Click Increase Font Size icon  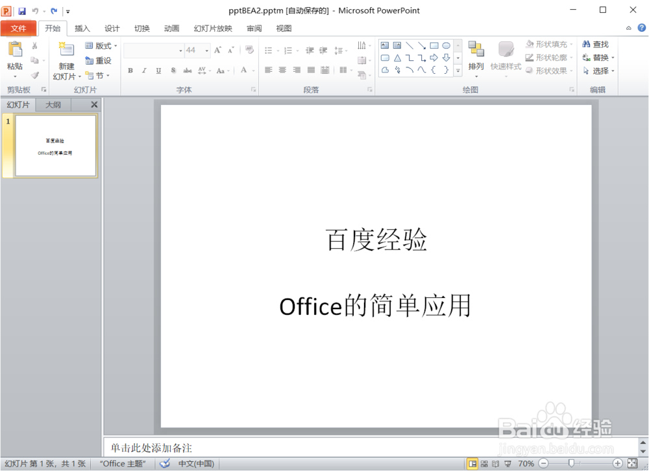pyautogui.click(x=217, y=50)
